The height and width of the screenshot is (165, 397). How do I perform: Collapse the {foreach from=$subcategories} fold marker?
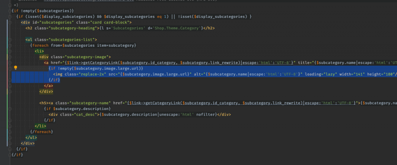coord(10,46)
